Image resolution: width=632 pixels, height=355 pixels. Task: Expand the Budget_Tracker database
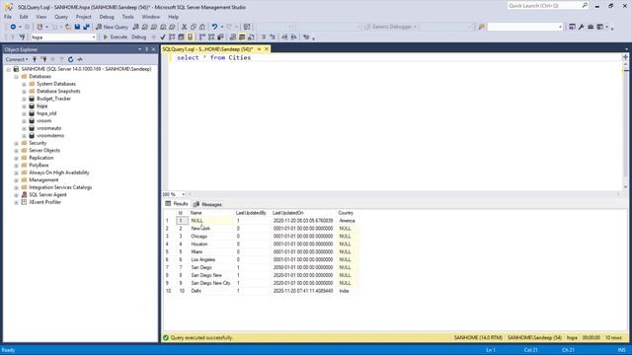tap(24, 99)
